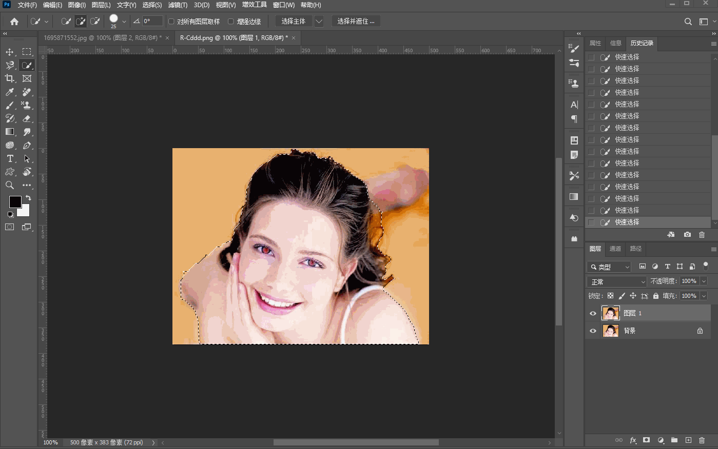Screen dimensions: 718x449
Task: Select the Horizontal Type tool
Action: click(9, 158)
